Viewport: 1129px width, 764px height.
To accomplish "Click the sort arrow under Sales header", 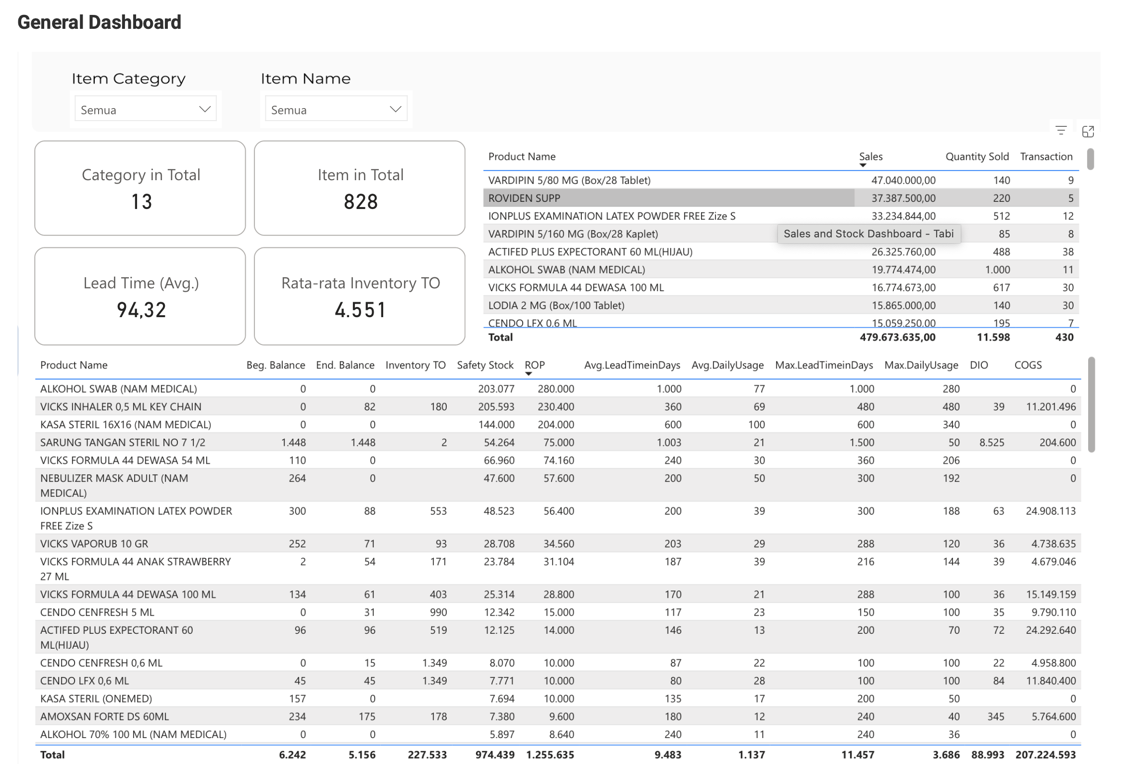I will (x=862, y=165).
